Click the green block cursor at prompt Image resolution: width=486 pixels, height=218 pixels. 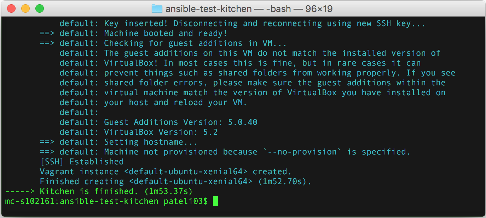[x=215, y=201]
